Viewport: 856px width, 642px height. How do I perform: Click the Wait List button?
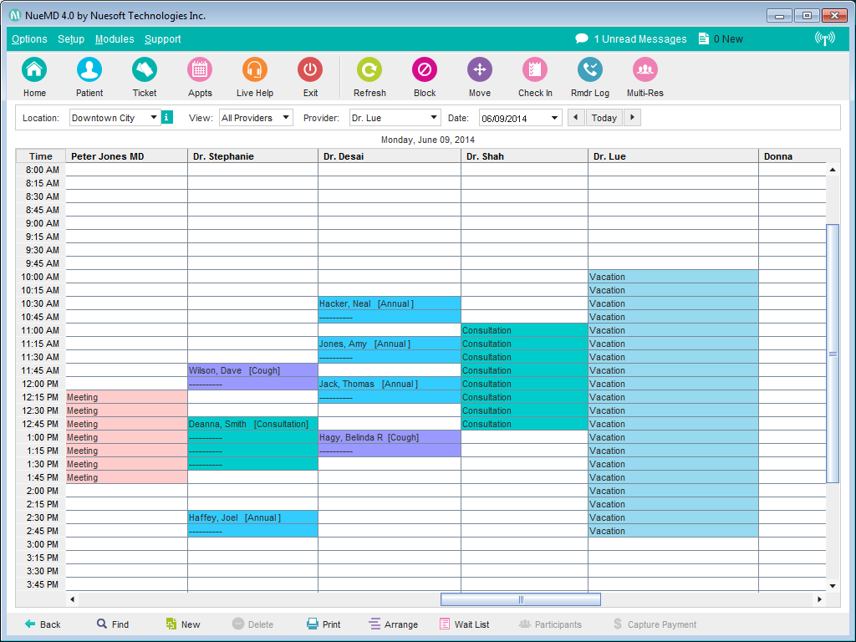[465, 624]
